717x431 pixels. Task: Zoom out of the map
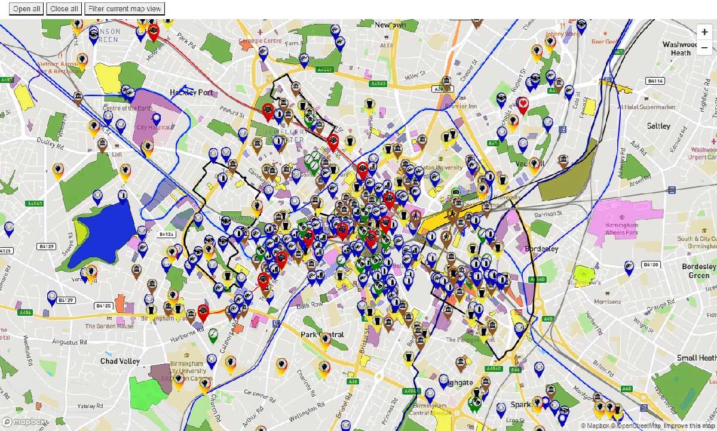[x=705, y=48]
